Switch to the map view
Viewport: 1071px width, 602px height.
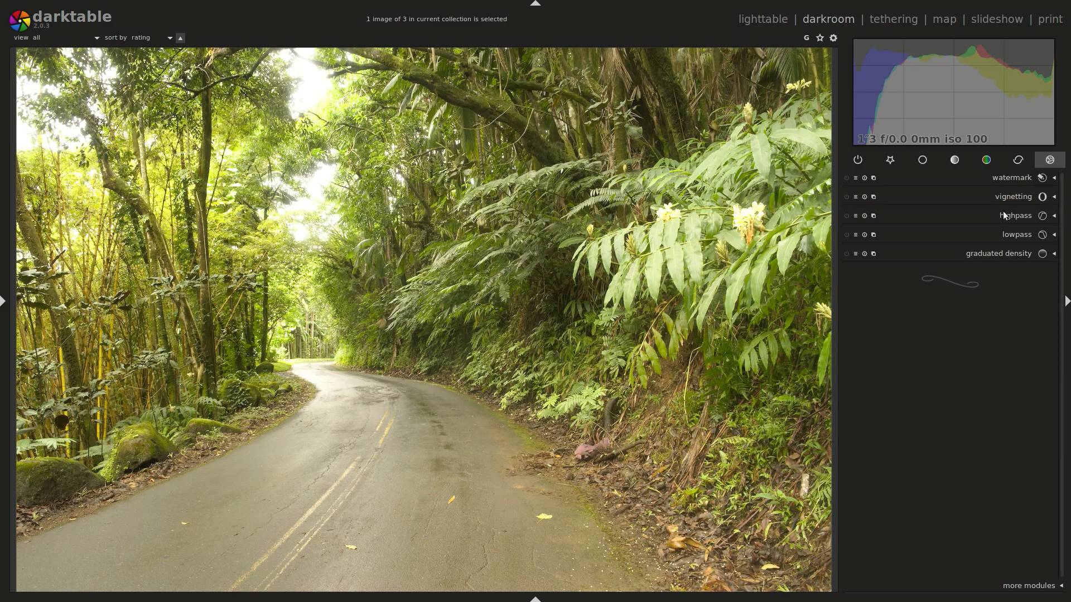click(x=944, y=19)
